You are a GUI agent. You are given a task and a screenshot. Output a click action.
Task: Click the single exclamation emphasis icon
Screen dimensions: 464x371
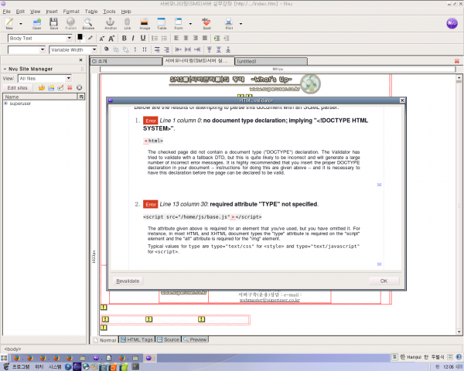pyautogui.click(x=135, y=49)
